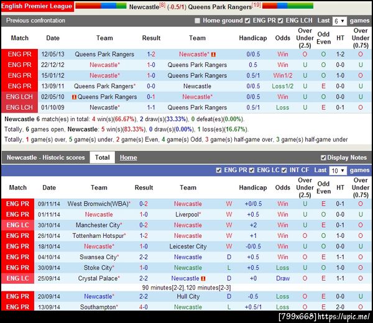Click Crystal Palace team name
This screenshot has width=373, height=323.
pyautogui.click(x=99, y=278)
